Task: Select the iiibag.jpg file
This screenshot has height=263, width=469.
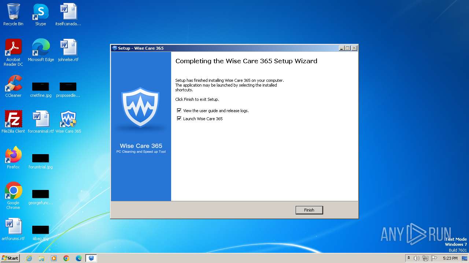Action: click(x=41, y=233)
